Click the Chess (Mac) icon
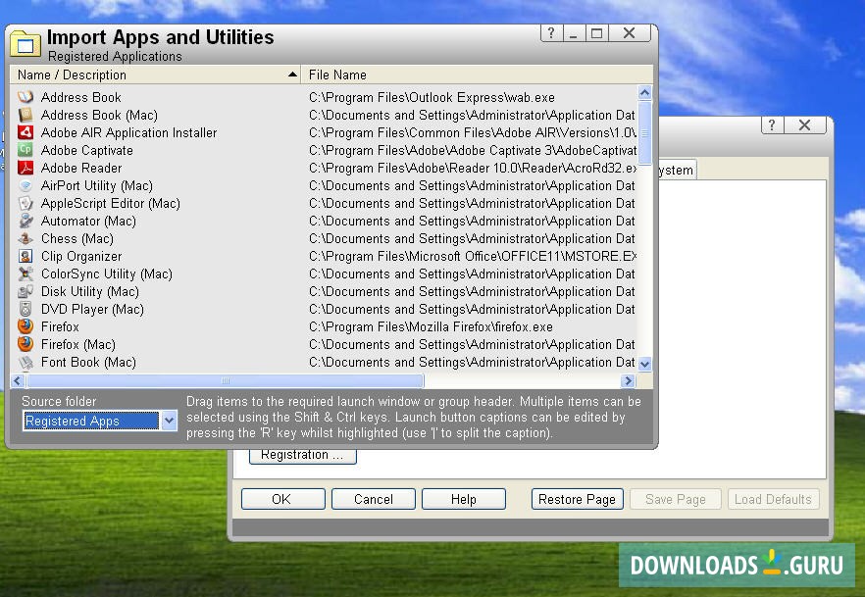 (25, 238)
